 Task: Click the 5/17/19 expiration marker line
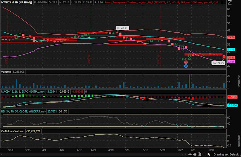160,37
